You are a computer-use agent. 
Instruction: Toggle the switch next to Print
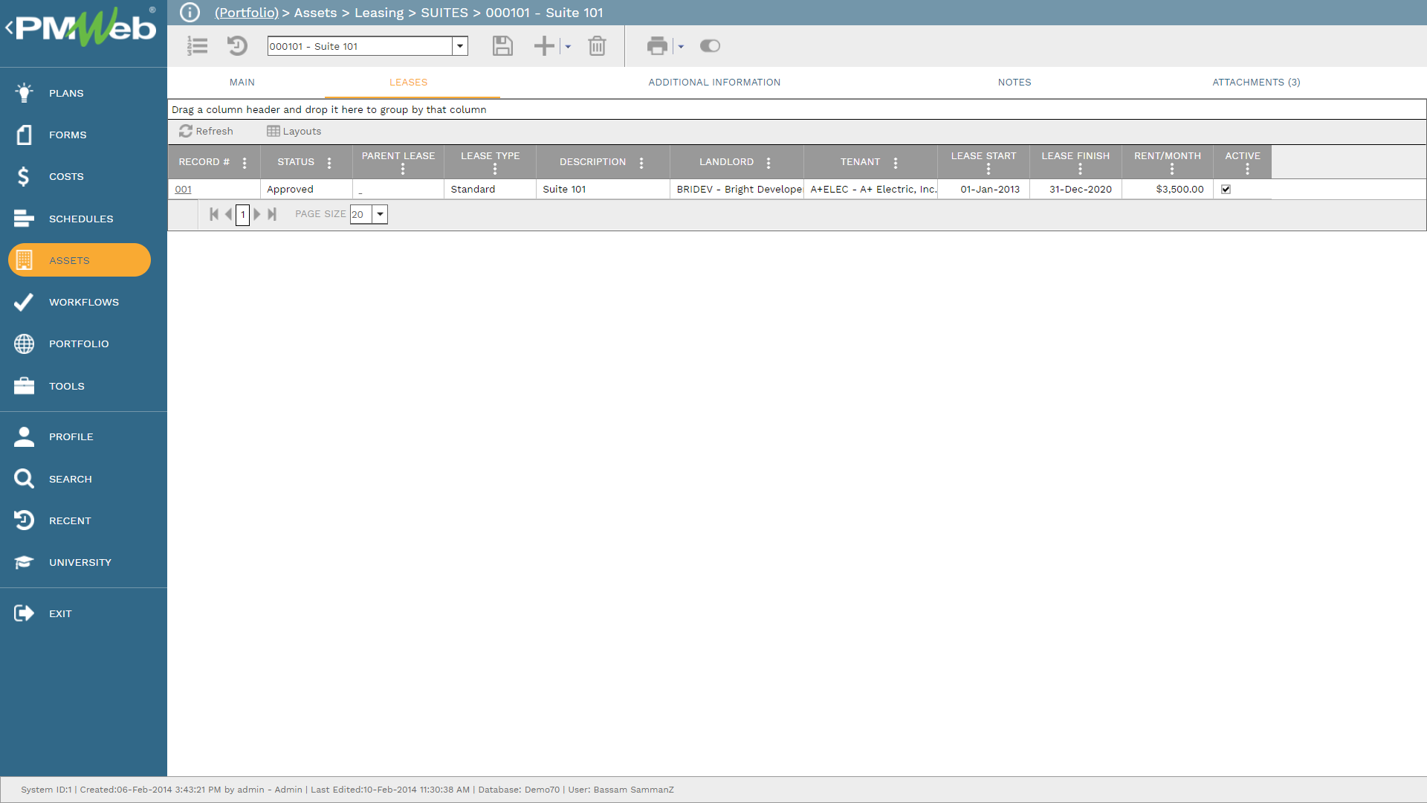point(710,46)
